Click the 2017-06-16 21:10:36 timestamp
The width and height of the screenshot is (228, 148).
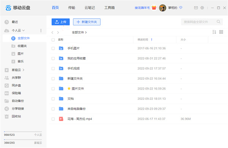tap(152, 48)
